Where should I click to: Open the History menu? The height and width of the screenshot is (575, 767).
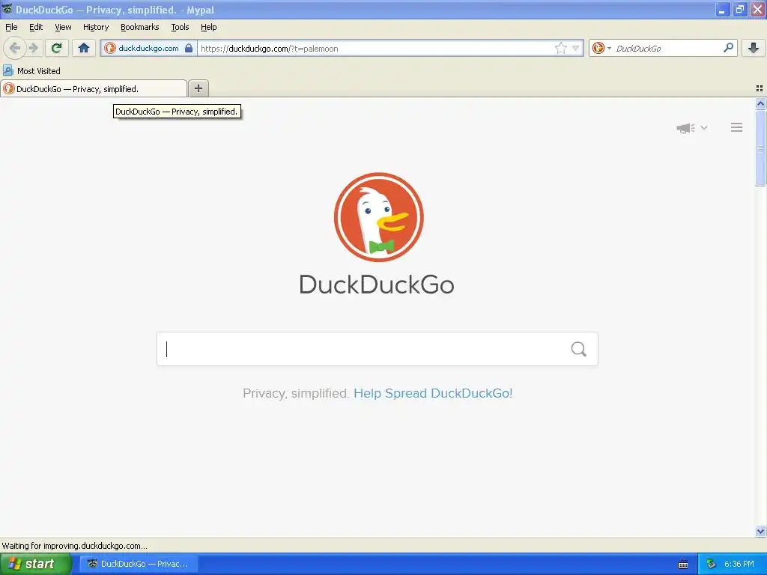pyautogui.click(x=95, y=28)
